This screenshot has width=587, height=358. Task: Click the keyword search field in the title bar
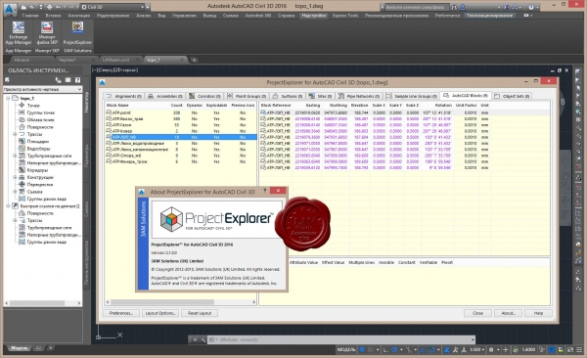coord(416,7)
